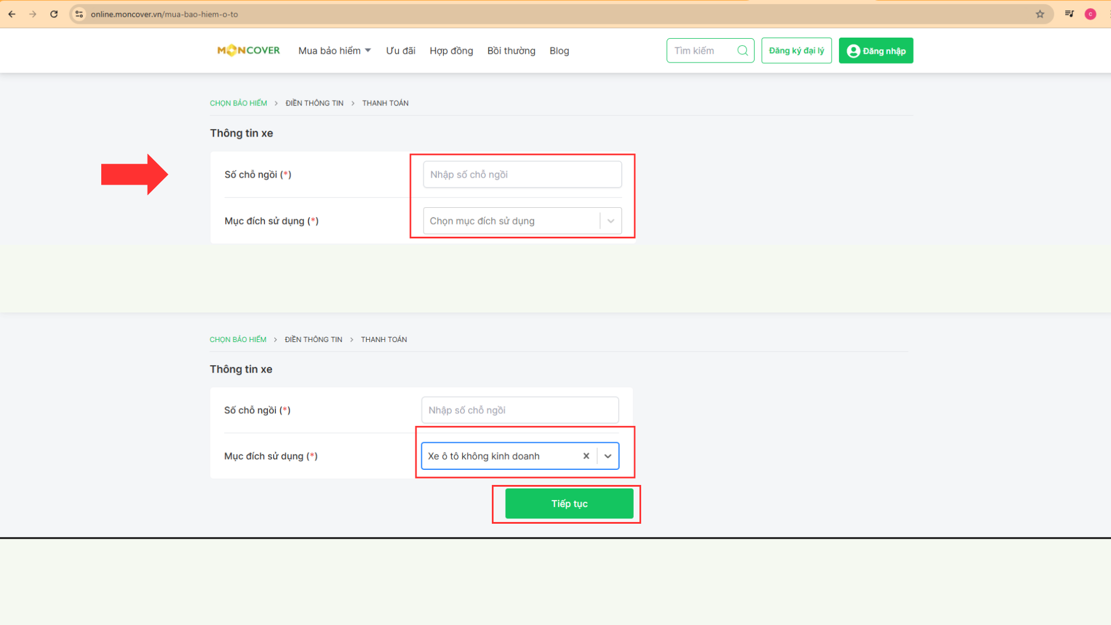Click the forward navigation arrow icon
The width and height of the screenshot is (1111, 625).
pos(33,14)
